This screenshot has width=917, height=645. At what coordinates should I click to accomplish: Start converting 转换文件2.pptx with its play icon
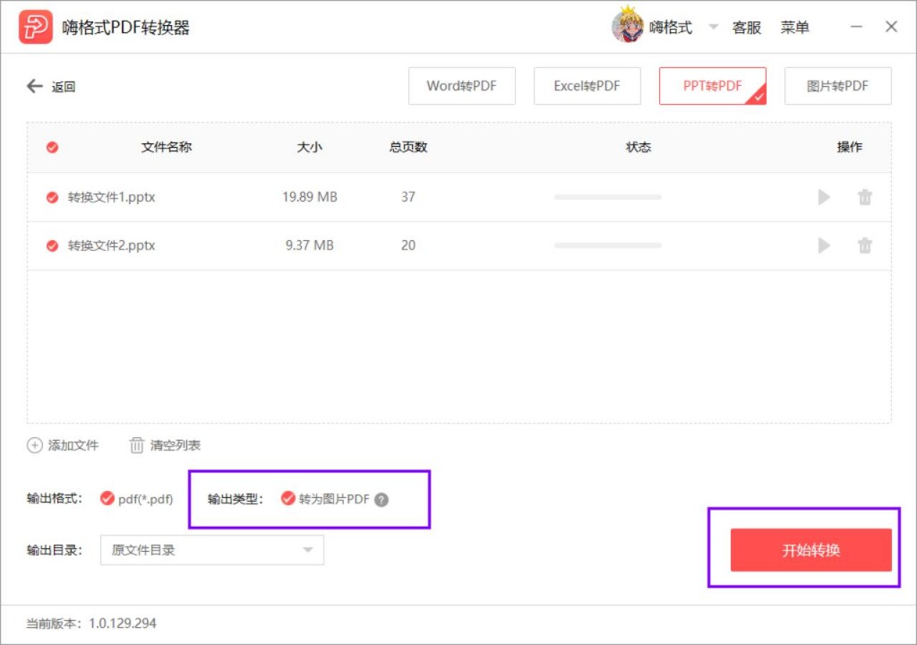(824, 245)
